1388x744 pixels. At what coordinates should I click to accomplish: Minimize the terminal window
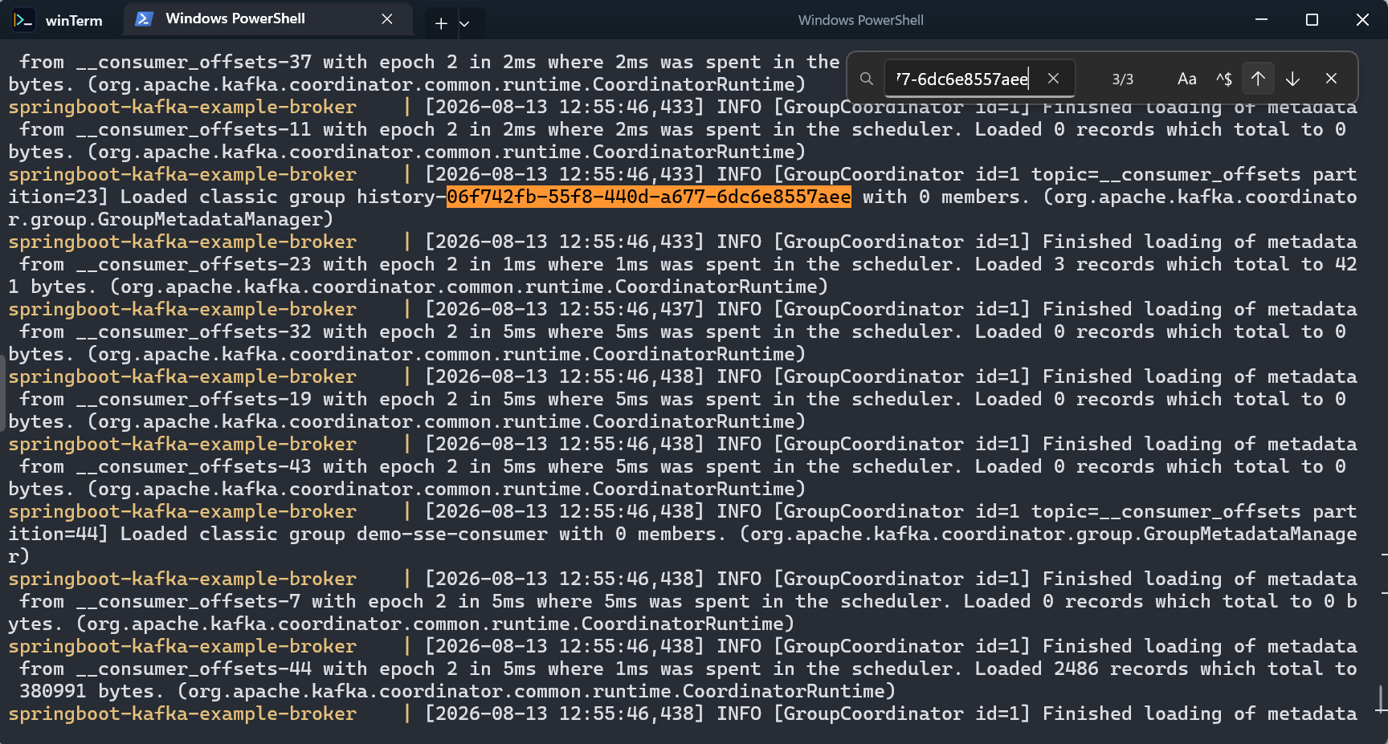pos(1261,19)
